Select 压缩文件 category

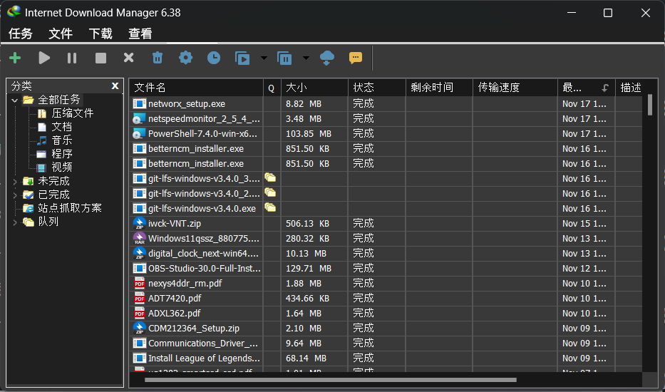tap(73, 113)
